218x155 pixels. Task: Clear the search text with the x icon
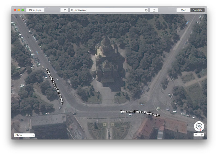[146, 10]
